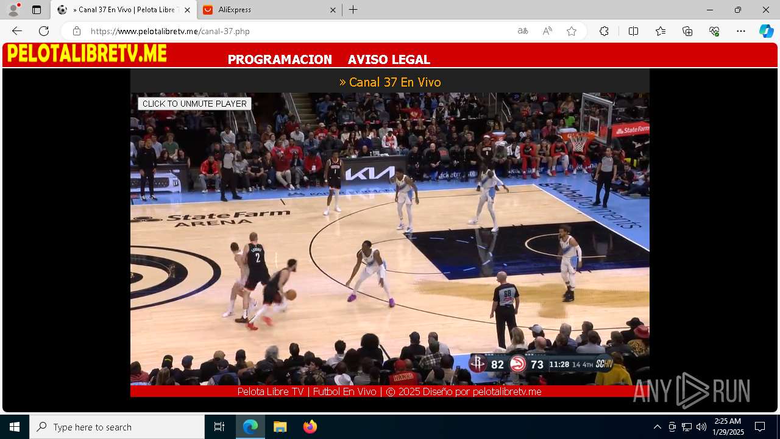This screenshot has height=439, width=780.
Task: Click the Pelota Libre TV footer text
Action: 389,391
